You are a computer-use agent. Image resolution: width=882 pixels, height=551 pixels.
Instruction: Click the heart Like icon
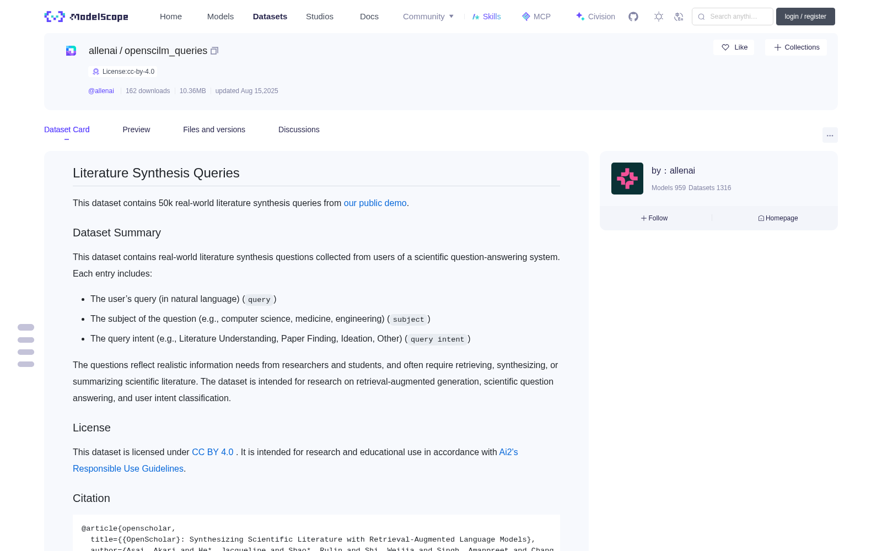click(725, 47)
